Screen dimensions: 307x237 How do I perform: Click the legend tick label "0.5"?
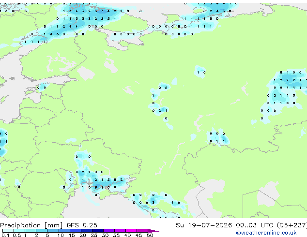coord(16,235)
